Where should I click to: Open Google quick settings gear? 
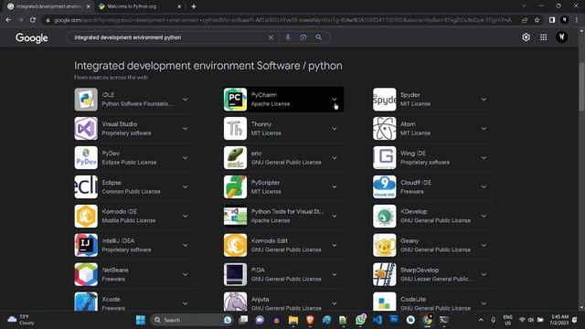pos(526,37)
